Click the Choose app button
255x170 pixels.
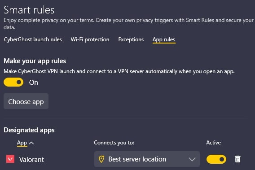click(x=26, y=101)
